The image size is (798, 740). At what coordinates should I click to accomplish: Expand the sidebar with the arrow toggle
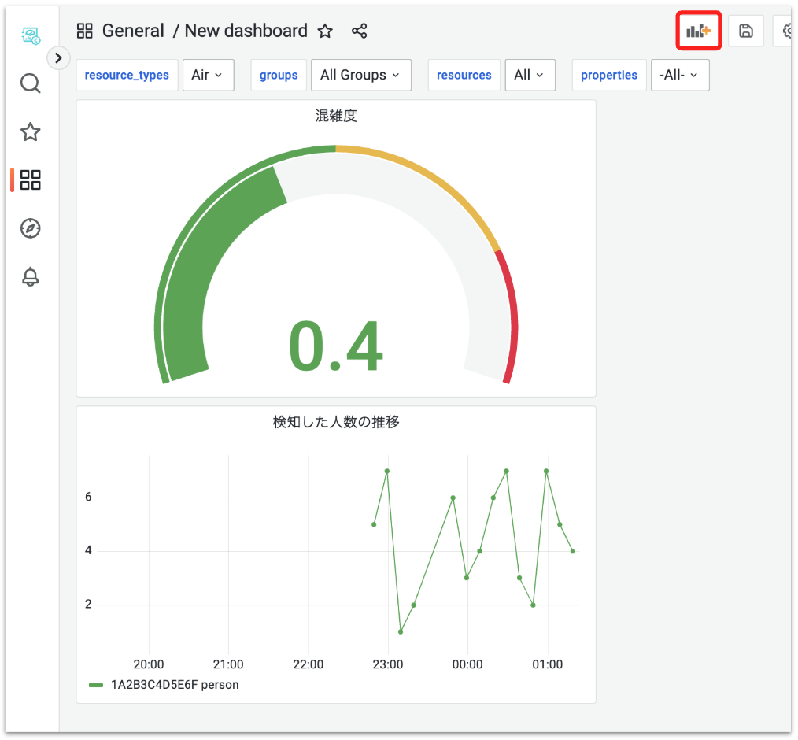tap(58, 58)
